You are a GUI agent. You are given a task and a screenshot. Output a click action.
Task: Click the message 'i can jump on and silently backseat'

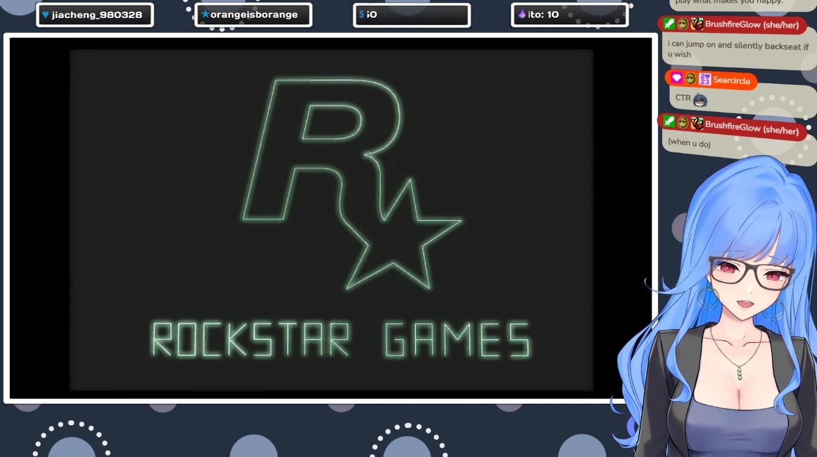tap(738, 49)
